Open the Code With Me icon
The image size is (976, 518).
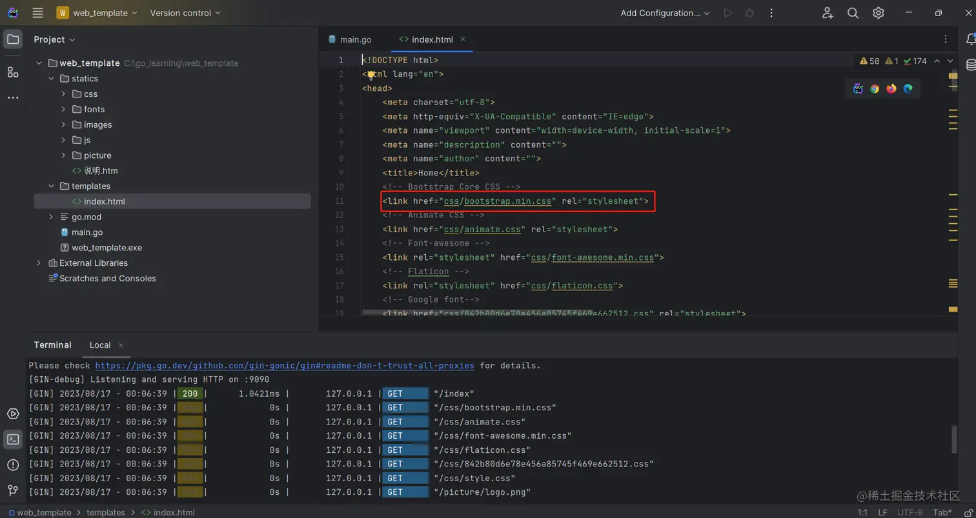[828, 13]
